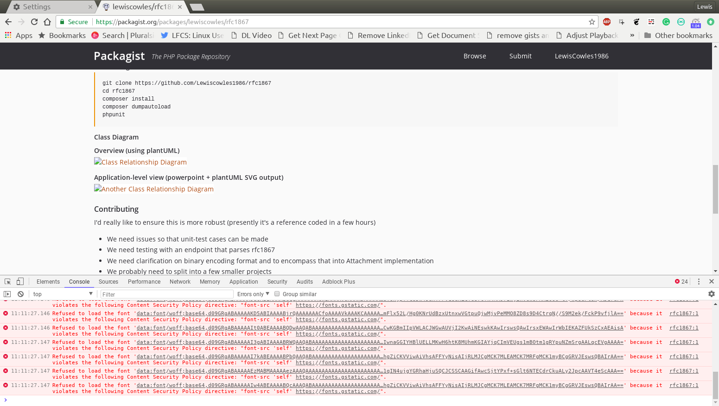Open the Adblock Plus DevTools tab
The height and width of the screenshot is (406, 719).
pos(338,282)
